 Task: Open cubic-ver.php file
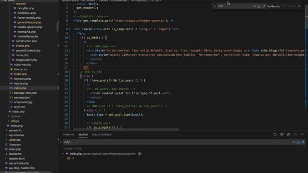point(23,65)
